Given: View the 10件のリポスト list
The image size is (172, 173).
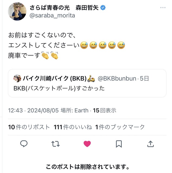Looking at the screenshot, I should 29,127.
